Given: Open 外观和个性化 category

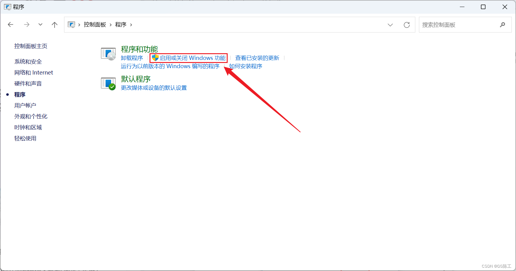Looking at the screenshot, I should [31, 116].
